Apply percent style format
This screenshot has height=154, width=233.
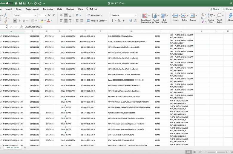(x=119, y=21)
